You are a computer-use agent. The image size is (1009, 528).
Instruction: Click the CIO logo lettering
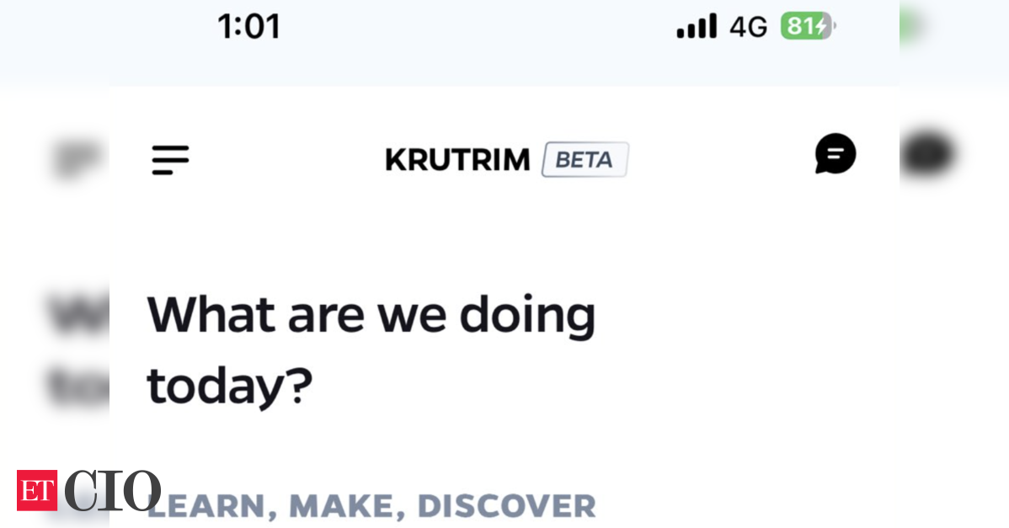(x=113, y=491)
